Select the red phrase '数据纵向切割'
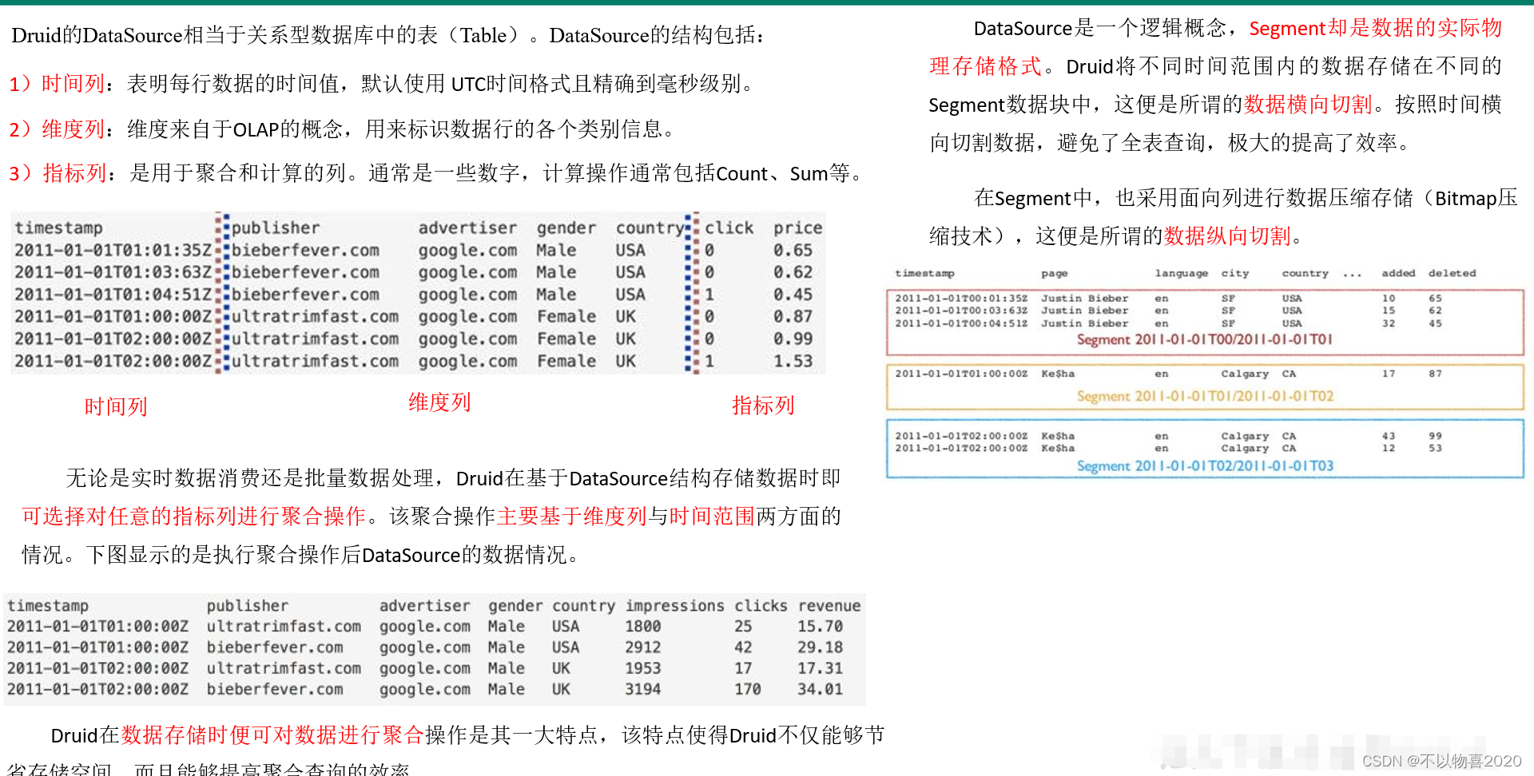The image size is (1534, 776). (1227, 236)
